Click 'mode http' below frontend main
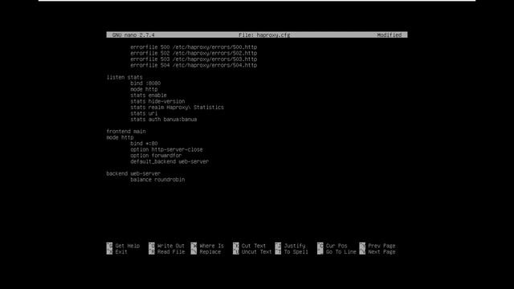Viewport: 514px width, 289px height. point(120,137)
